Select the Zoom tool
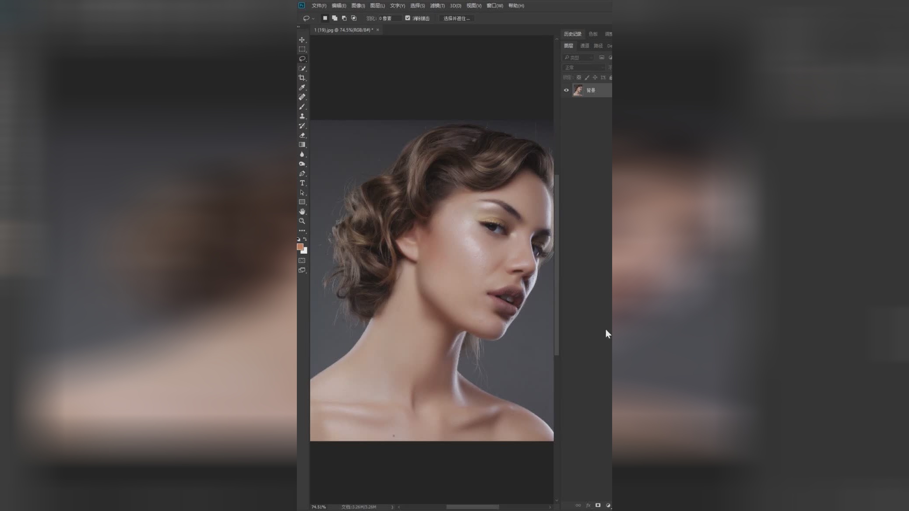This screenshot has height=511, width=909. (302, 221)
